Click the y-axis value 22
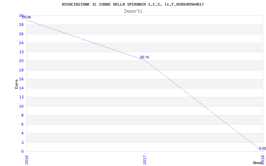This screenshot has width=266, height=166. 22,52
